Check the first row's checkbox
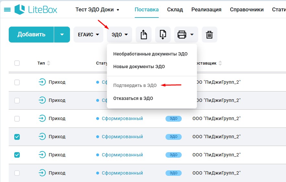Viewport: 286px width, 182px height. click(x=17, y=82)
